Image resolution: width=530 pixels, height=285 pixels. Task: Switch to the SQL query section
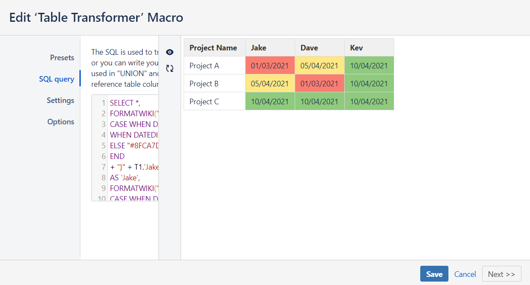(x=57, y=79)
